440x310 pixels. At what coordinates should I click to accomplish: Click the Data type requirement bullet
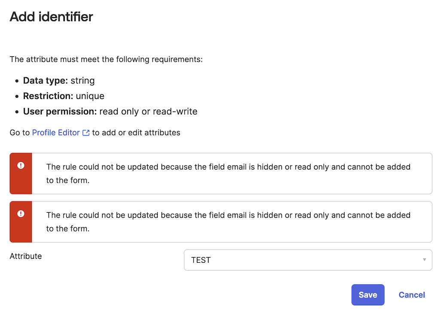(x=58, y=80)
